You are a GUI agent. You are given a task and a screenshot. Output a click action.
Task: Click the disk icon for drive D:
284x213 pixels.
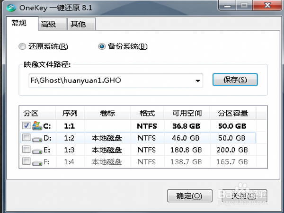click(x=37, y=139)
